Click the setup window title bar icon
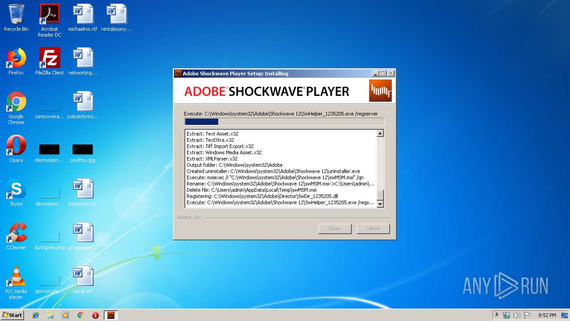Image resolution: width=570 pixels, height=321 pixels. click(178, 74)
